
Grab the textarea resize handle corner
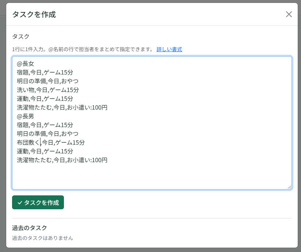pos(289,187)
